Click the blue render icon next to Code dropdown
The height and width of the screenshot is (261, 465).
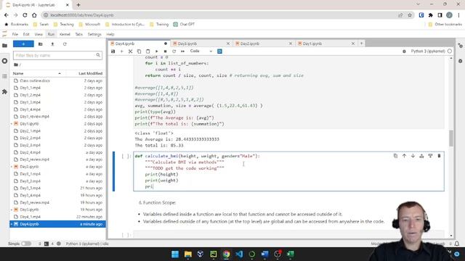219,51
